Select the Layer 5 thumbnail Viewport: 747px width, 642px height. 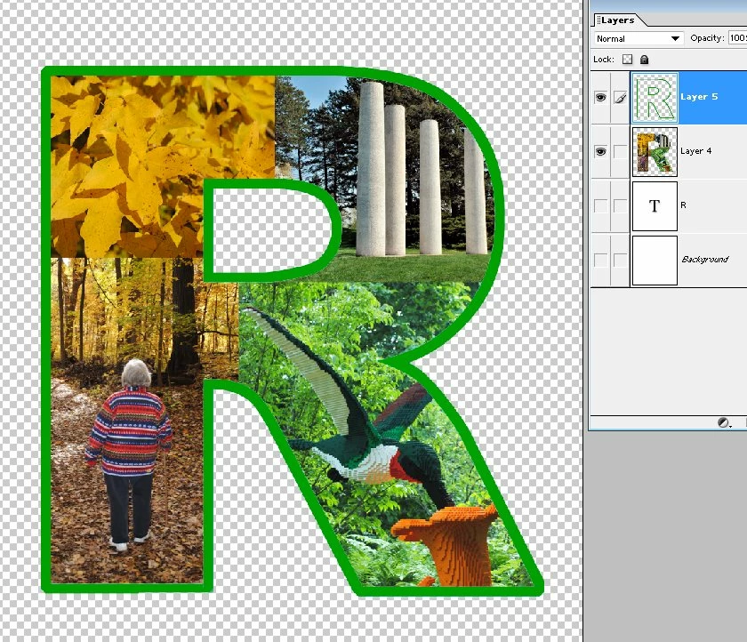(x=655, y=98)
